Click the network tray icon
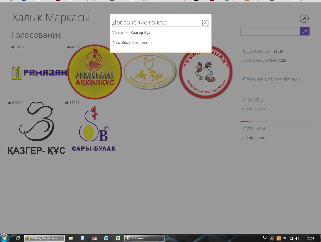The width and height of the screenshot is (321, 242). (x=291, y=238)
